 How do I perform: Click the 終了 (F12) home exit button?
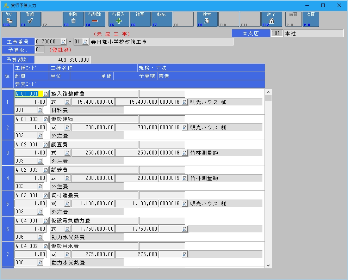pos(271,19)
